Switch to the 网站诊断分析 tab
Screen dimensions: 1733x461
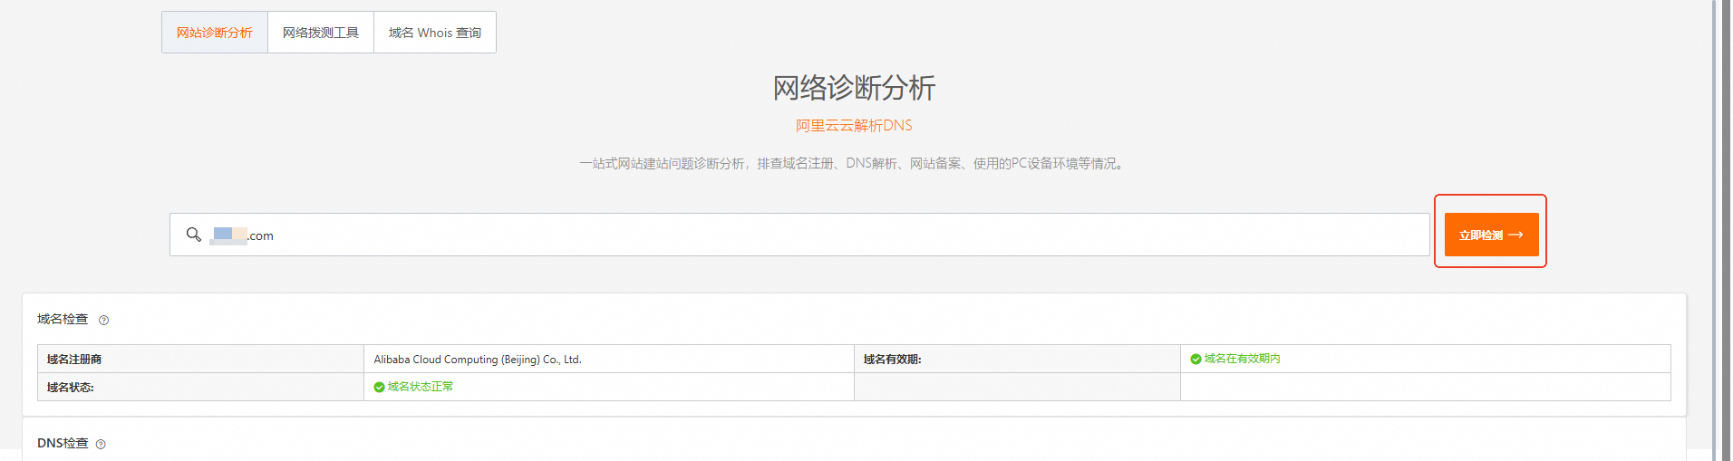click(215, 33)
